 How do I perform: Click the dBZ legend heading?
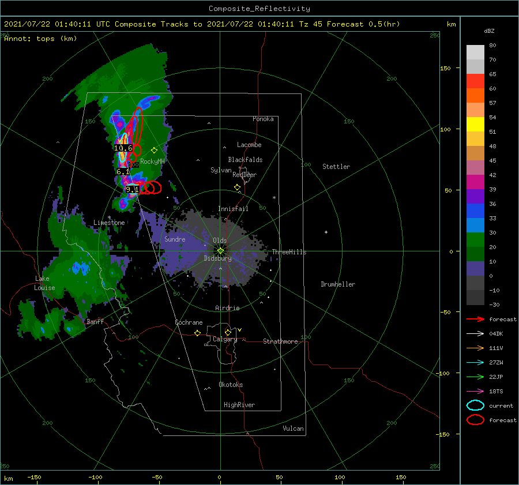(489, 31)
